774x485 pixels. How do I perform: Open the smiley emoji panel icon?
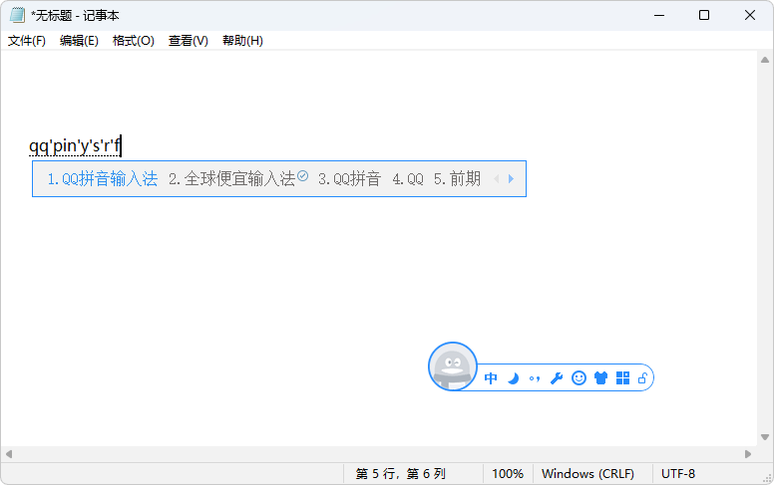(x=580, y=378)
